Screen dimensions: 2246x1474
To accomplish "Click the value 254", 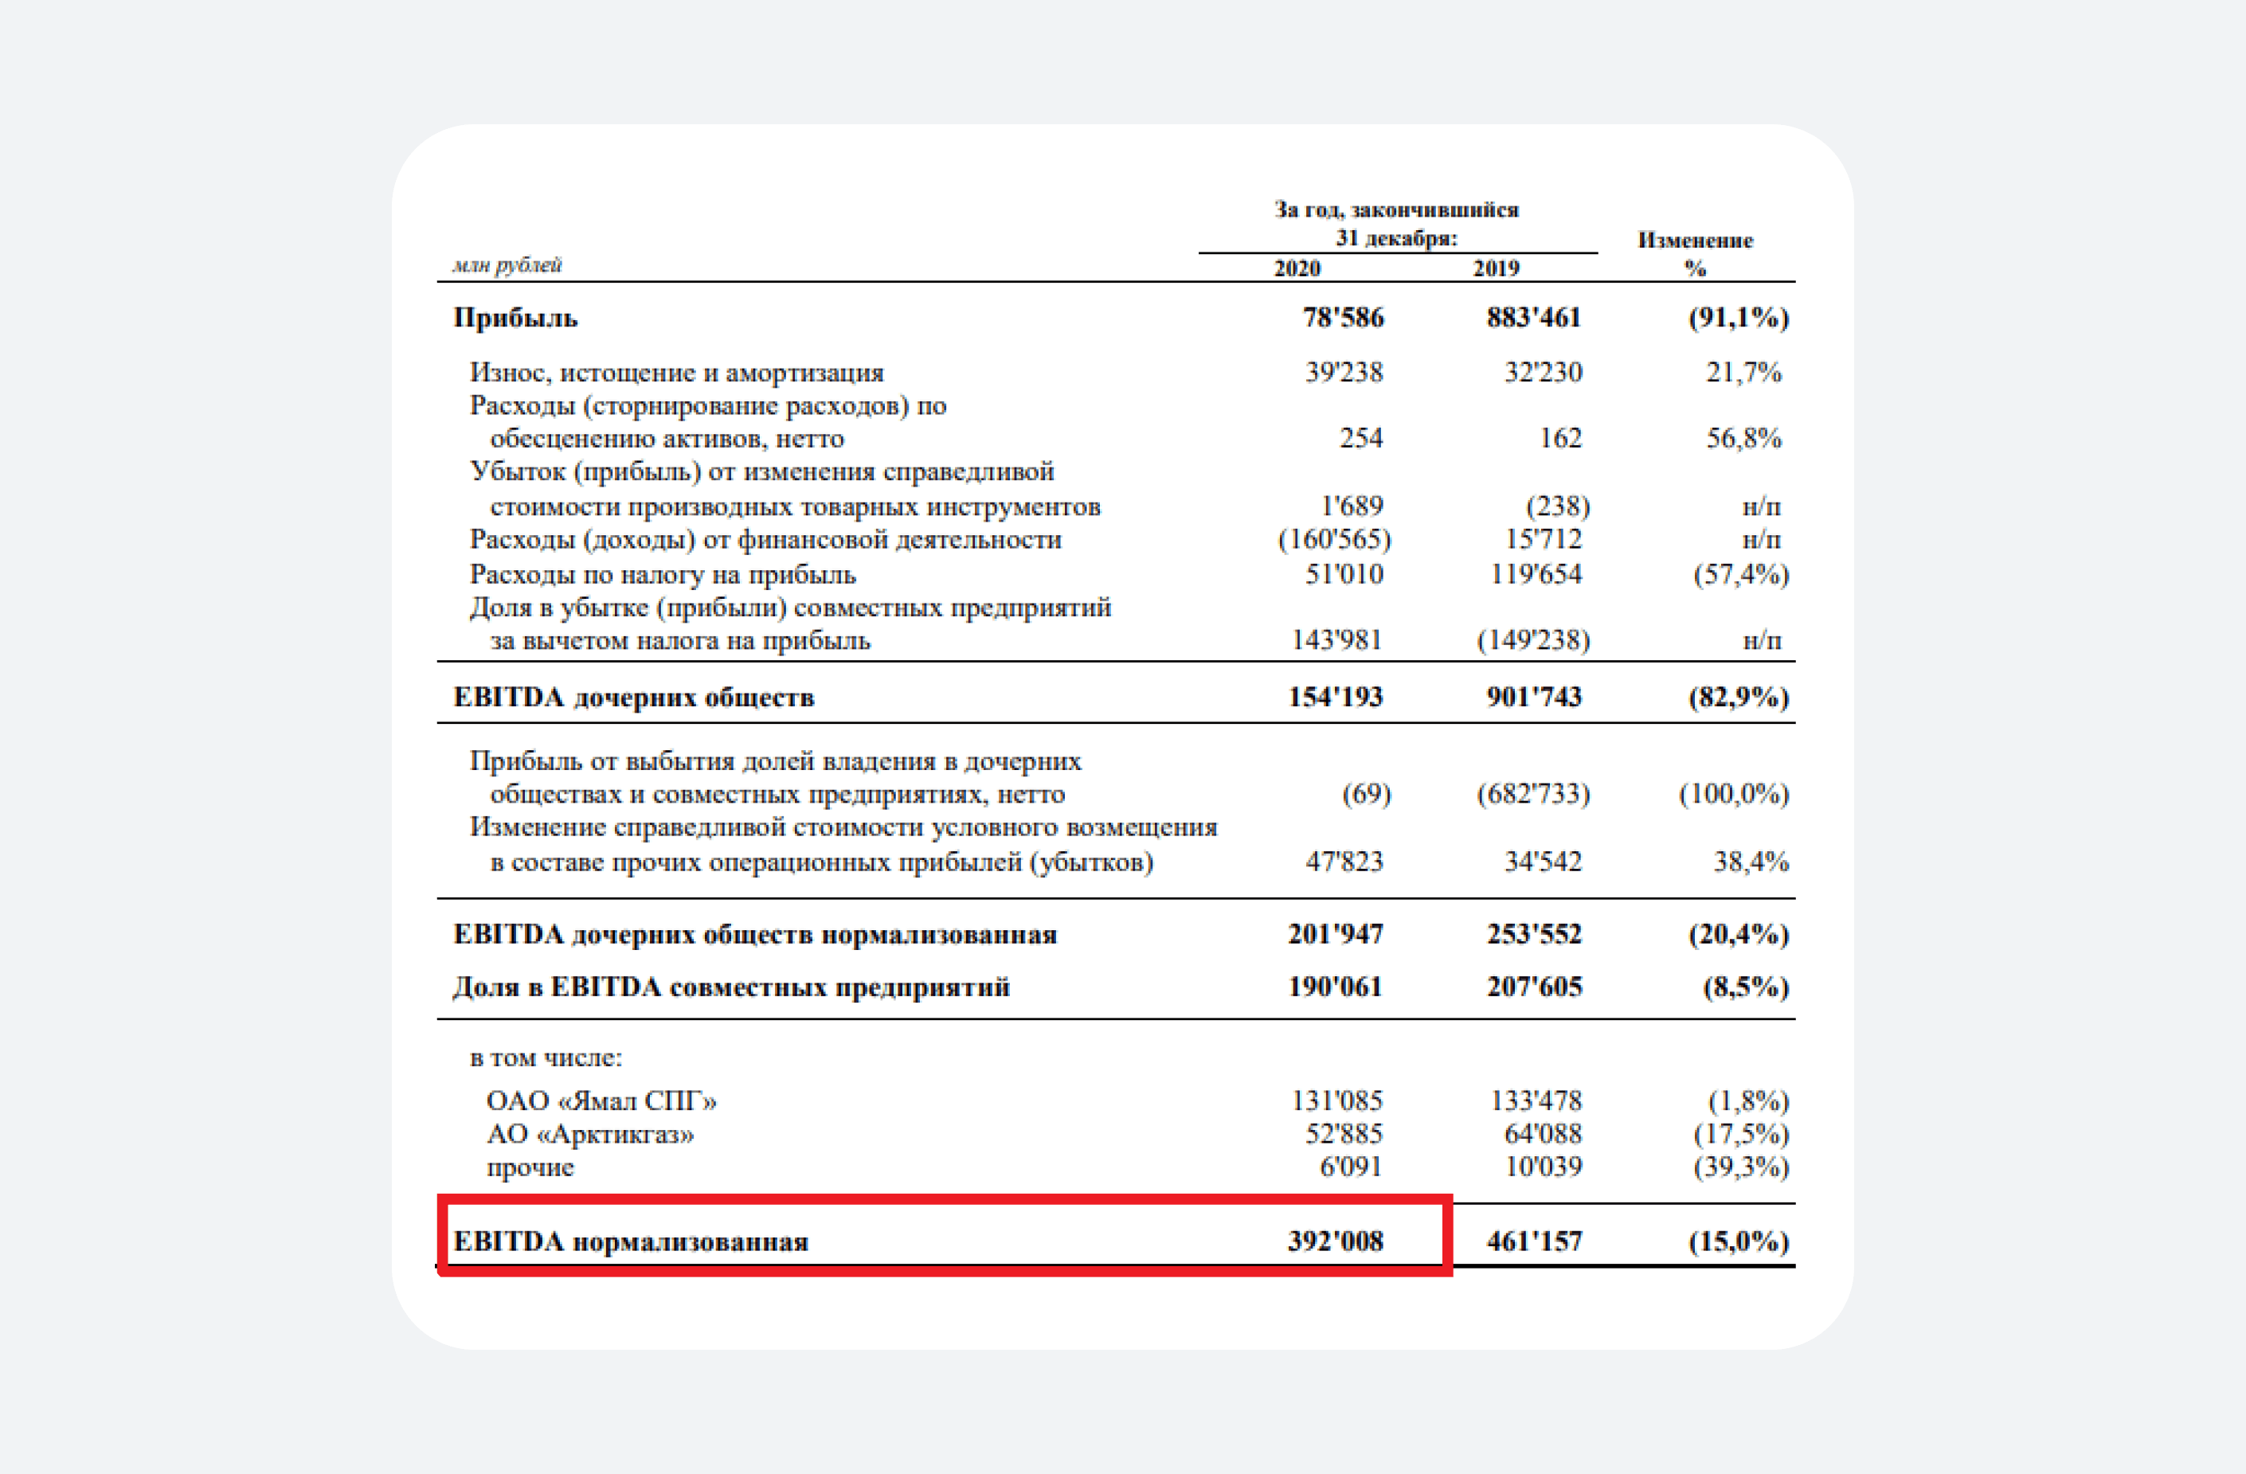I will click(1361, 438).
